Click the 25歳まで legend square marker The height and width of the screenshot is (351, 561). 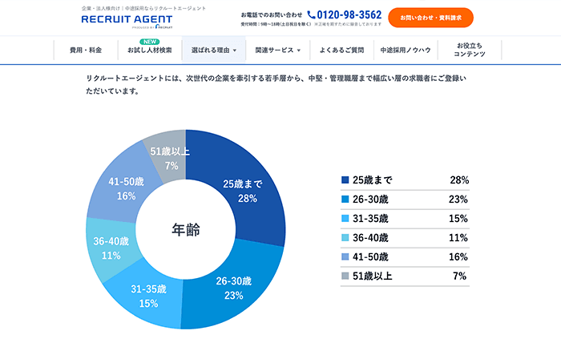coord(345,180)
